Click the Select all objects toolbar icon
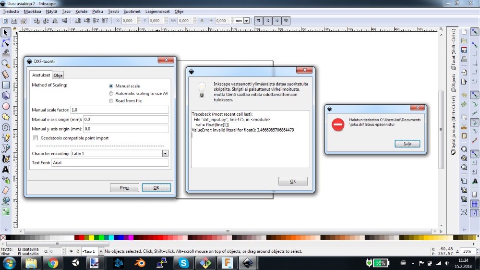 (x=5, y=21)
